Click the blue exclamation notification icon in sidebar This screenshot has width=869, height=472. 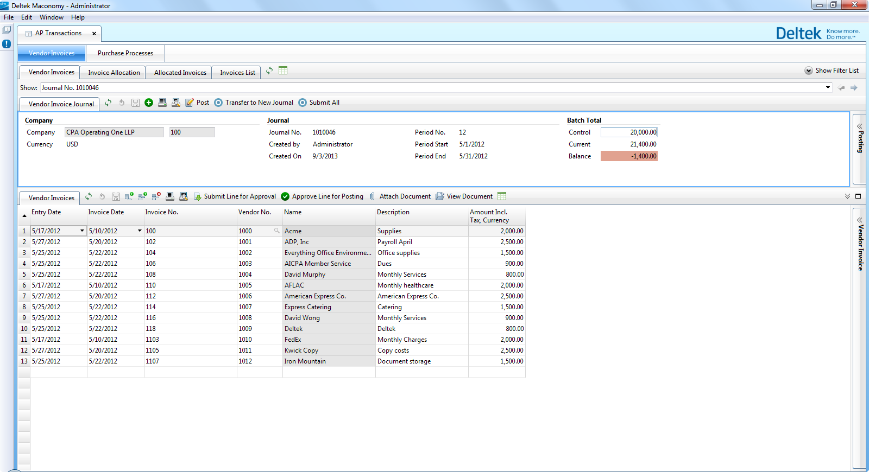click(x=7, y=44)
